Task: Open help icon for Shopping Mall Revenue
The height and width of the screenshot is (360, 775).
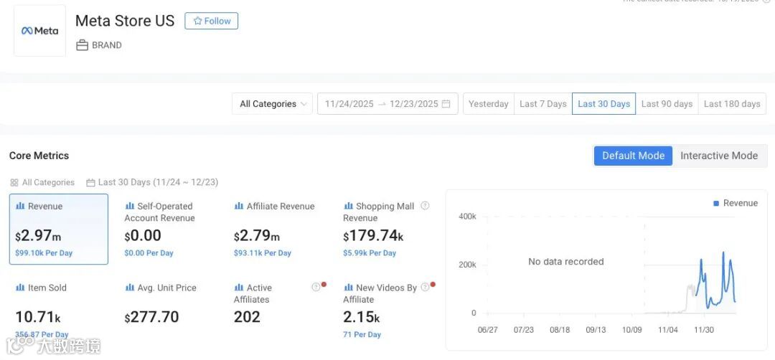Action: click(425, 205)
